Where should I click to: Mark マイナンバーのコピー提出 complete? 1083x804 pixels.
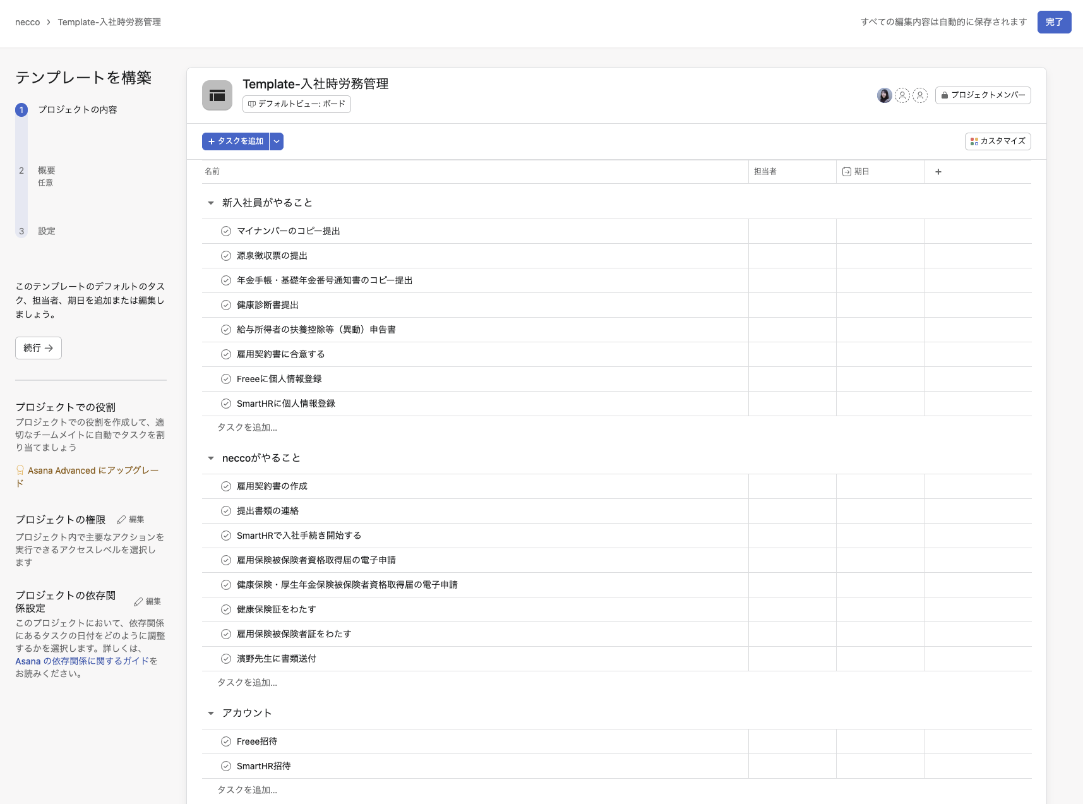(226, 231)
